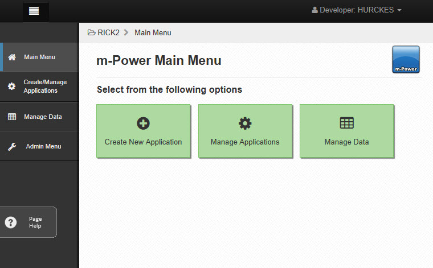Click the gear icon beside Create/Manage Applications
Viewport: 433px width, 268px height.
coord(11,86)
